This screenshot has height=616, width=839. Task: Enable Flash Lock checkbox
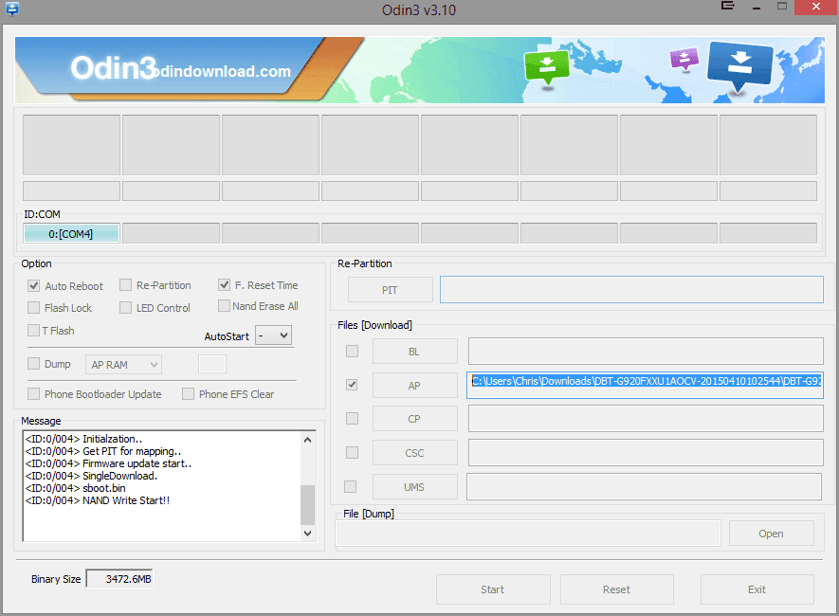click(34, 308)
